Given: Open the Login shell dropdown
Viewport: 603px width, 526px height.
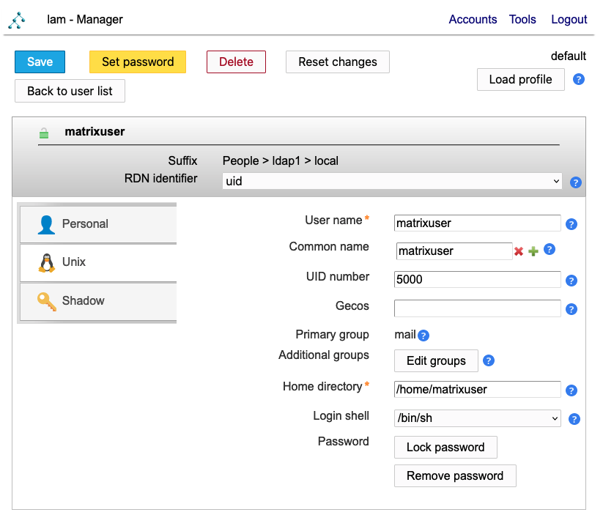Looking at the screenshot, I should 477,418.
